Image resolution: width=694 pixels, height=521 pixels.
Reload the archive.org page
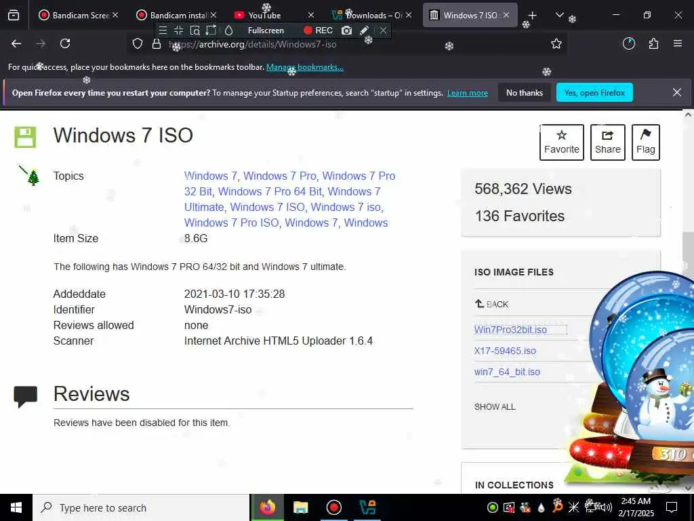click(65, 43)
